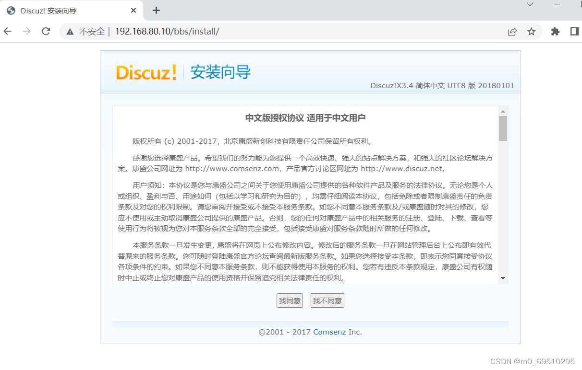Toggle the browser side panel icon
This screenshot has height=370, width=582.
tap(574, 31)
